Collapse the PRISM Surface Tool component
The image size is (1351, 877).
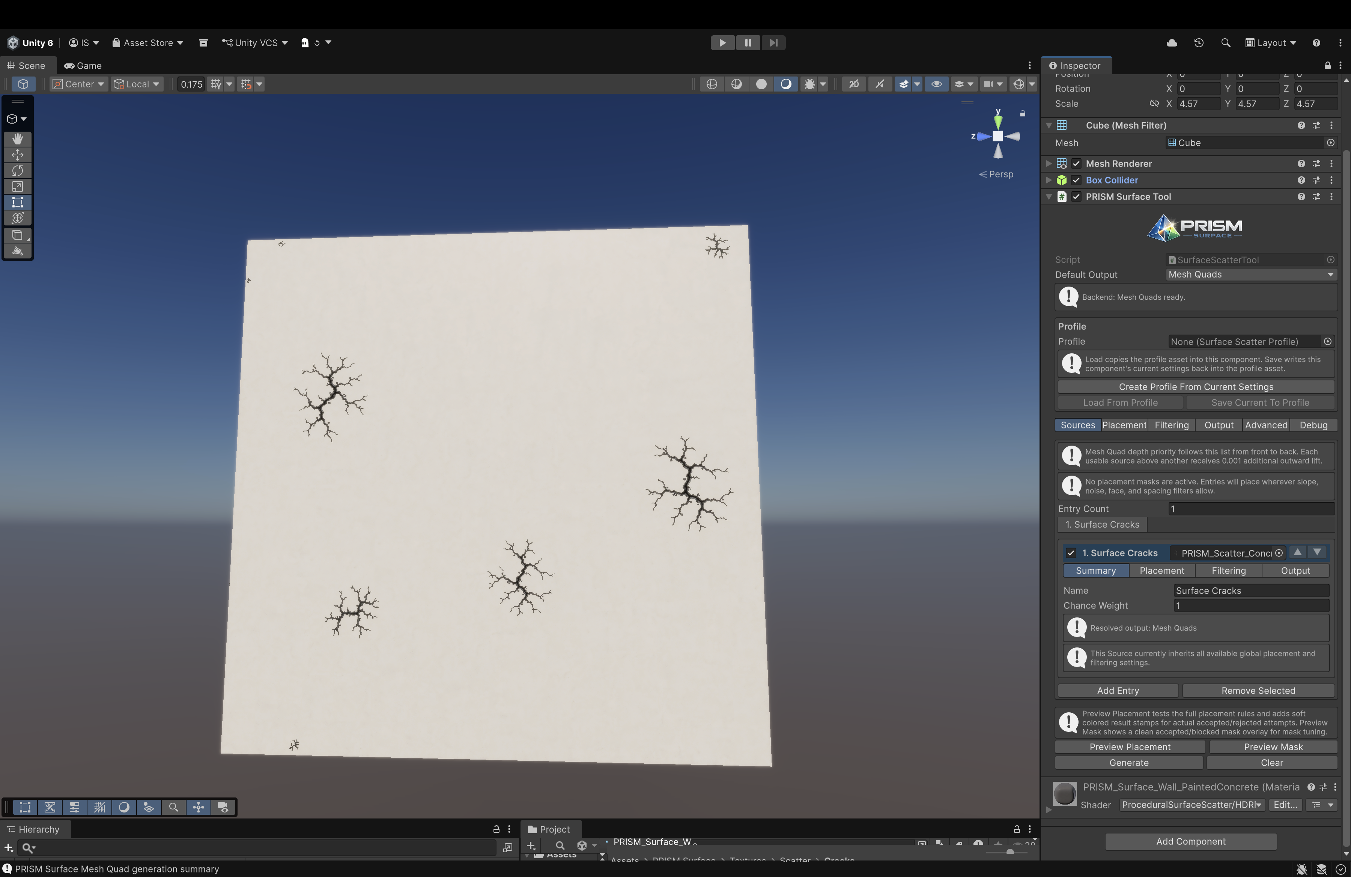point(1049,196)
